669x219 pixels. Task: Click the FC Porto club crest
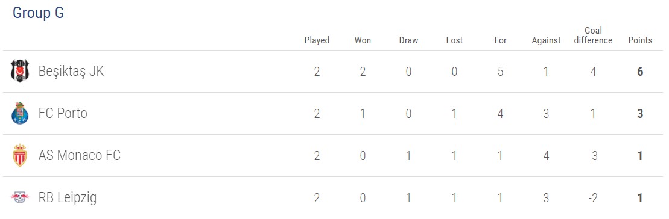pyautogui.click(x=20, y=114)
